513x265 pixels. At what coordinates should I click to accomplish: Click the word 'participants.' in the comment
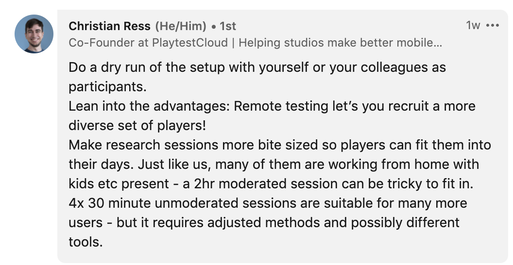pyautogui.click(x=108, y=87)
